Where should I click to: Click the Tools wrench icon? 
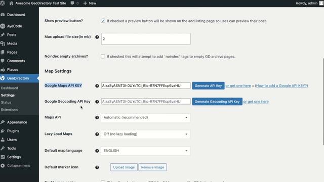tap(3, 148)
